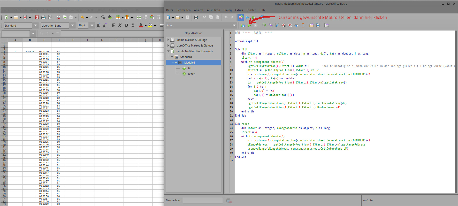The height and width of the screenshot is (206, 458).
Task: Open the Ansicht menu
Action: pyautogui.click(x=199, y=10)
